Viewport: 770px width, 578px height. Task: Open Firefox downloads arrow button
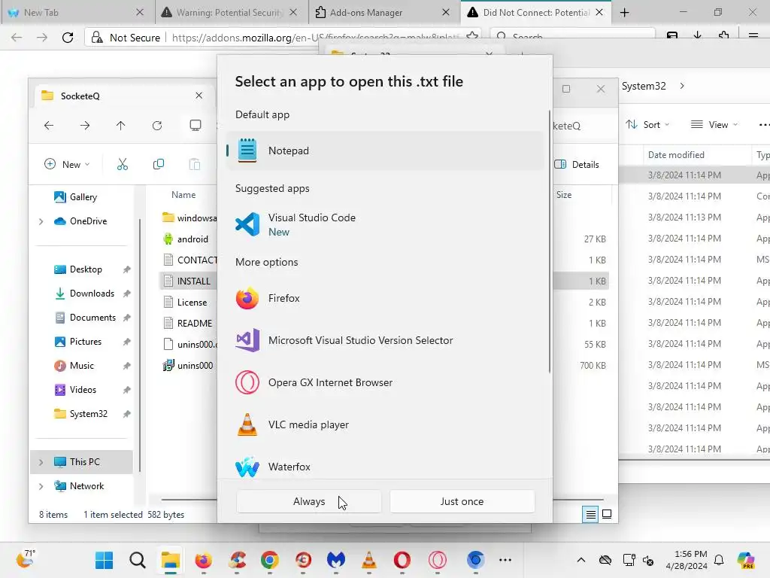(697, 36)
